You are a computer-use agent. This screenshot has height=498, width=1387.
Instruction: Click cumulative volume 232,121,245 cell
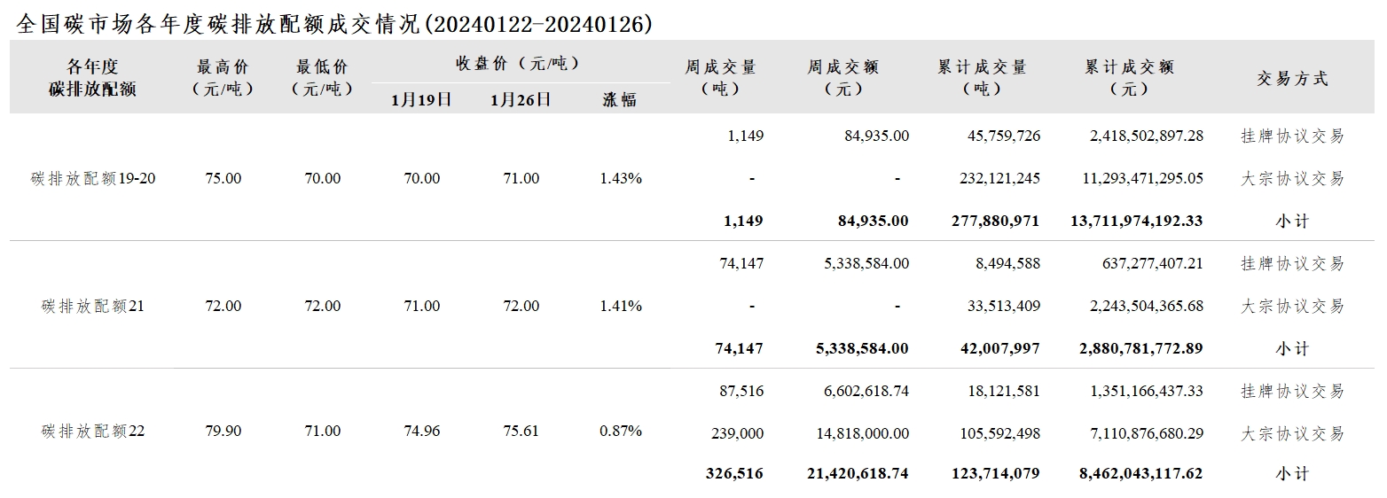[999, 178]
